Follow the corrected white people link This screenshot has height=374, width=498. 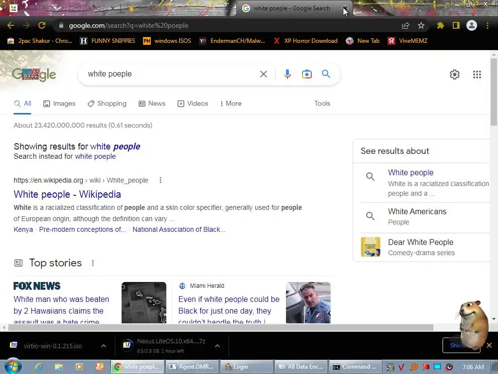coord(115,147)
